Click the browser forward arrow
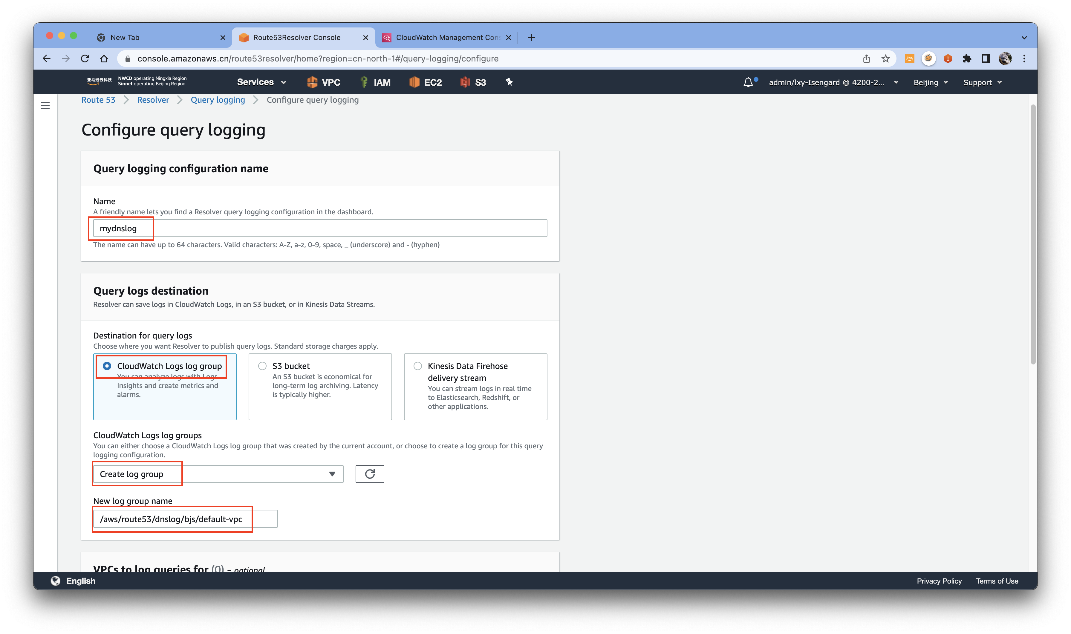Screen dimensions: 1071x634 click(65, 59)
